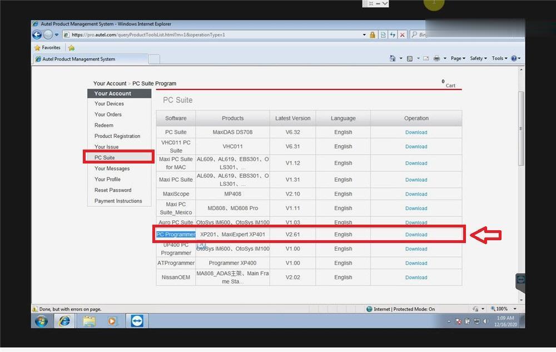
Task: Go back using the browser Back arrow
Action: [x=37, y=34]
